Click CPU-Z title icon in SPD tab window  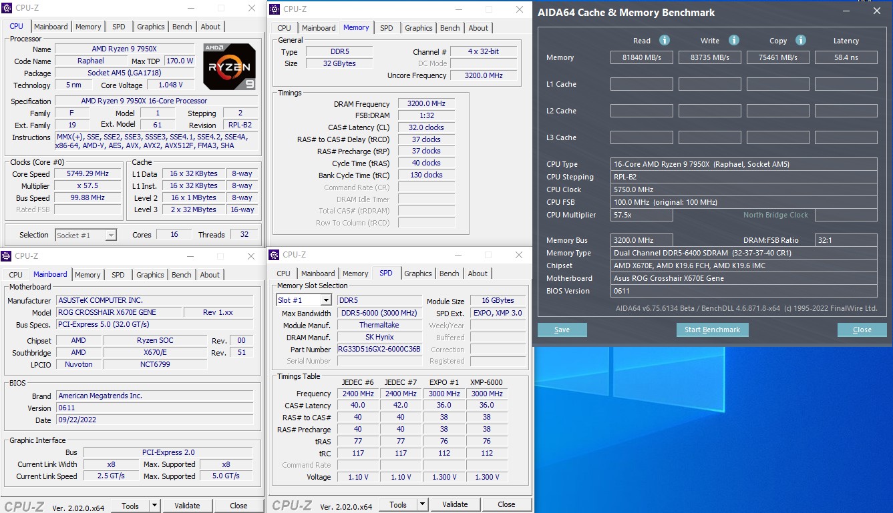coord(275,255)
